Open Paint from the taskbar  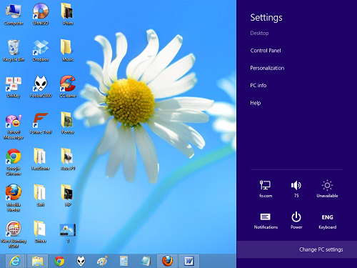[102, 261]
